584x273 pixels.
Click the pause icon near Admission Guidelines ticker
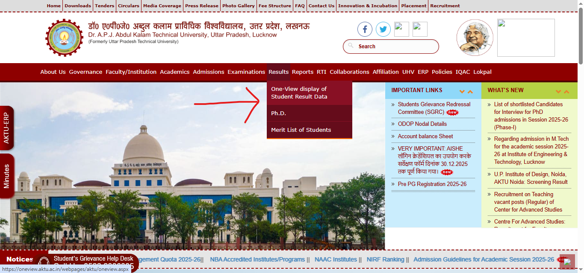click(x=566, y=261)
